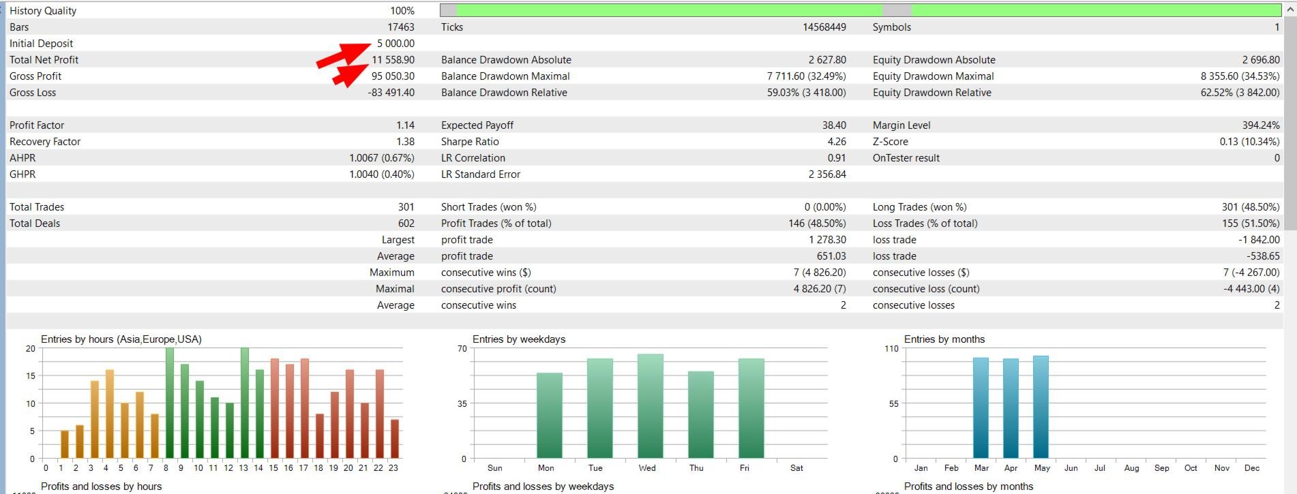The width and height of the screenshot is (1297, 494).
Task: Click the "Margin Level" label
Action: (x=901, y=125)
